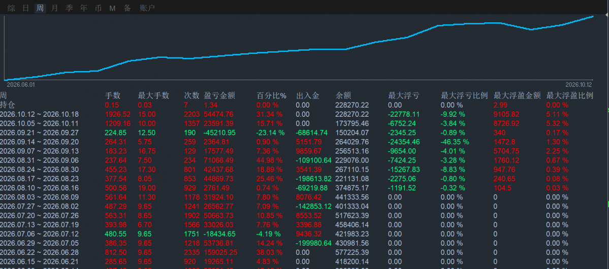Switch to the 季 quarterly tab
609x269 pixels.
(69, 8)
